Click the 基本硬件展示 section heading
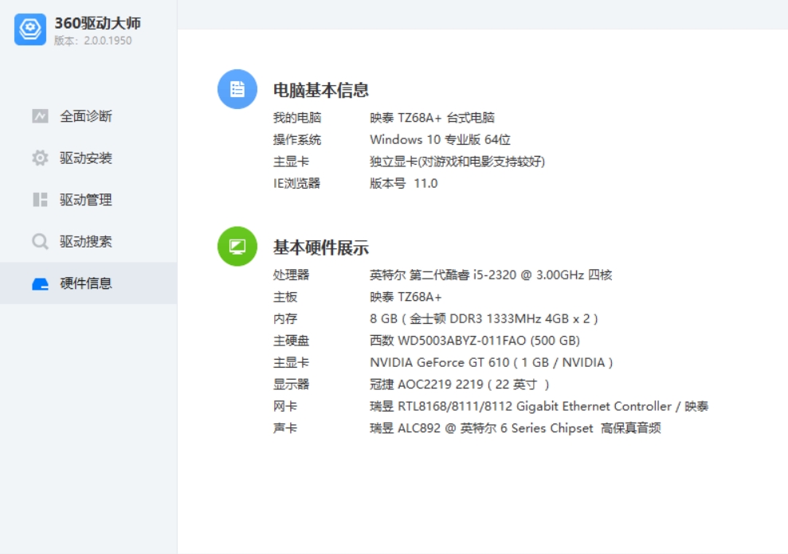 321,248
